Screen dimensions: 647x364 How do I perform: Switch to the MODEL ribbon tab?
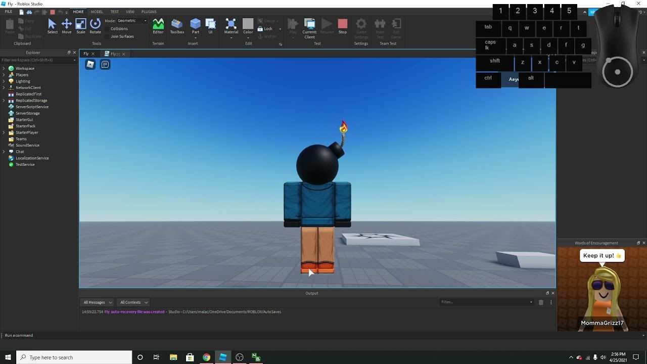97,12
